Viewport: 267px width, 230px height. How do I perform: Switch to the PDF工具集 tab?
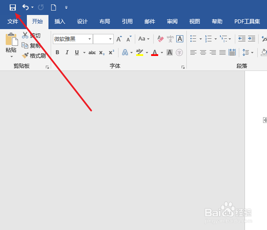247,22
